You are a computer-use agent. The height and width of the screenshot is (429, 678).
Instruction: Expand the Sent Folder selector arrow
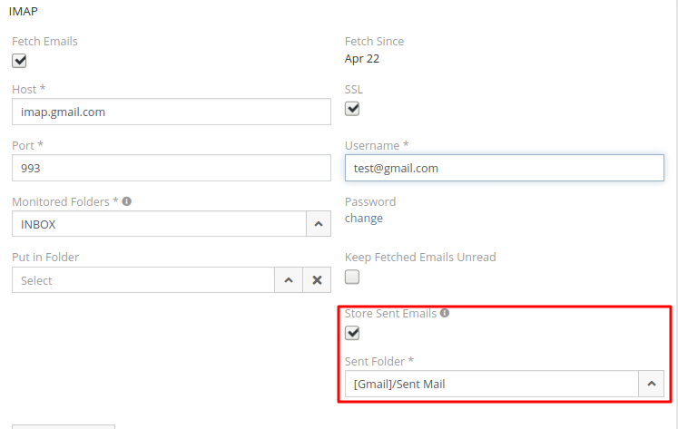pyautogui.click(x=651, y=384)
